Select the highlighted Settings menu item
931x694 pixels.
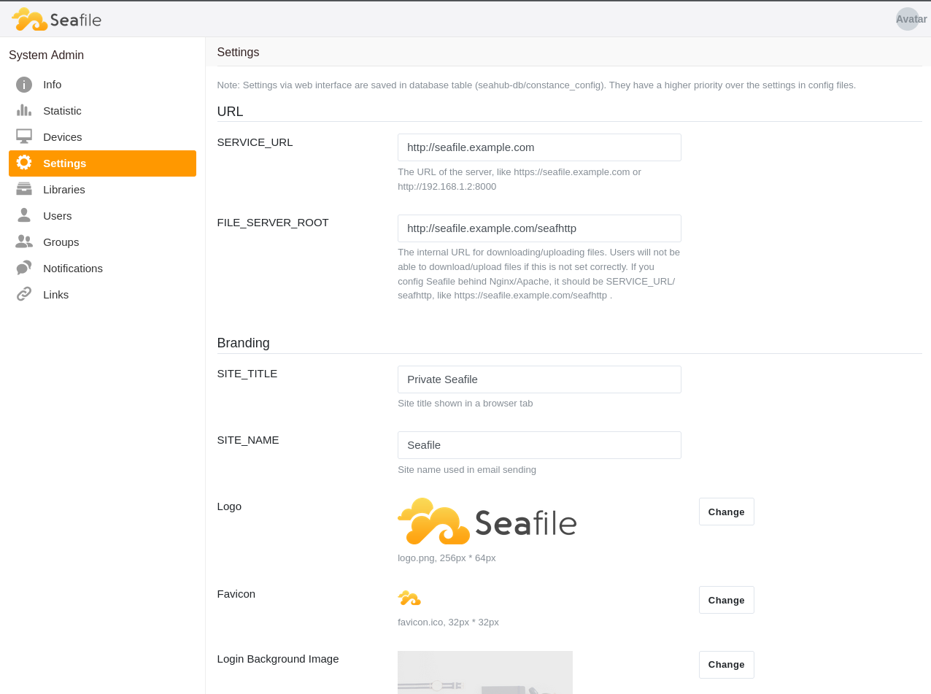[x=102, y=163]
